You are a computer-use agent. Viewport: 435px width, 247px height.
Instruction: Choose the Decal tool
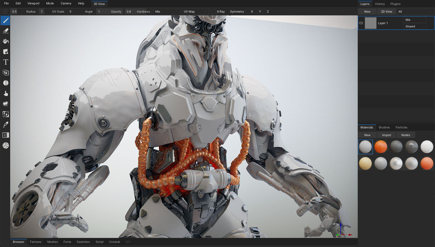click(5, 52)
